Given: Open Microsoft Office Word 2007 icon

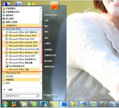Looking at the screenshot, I should pos(7,56).
